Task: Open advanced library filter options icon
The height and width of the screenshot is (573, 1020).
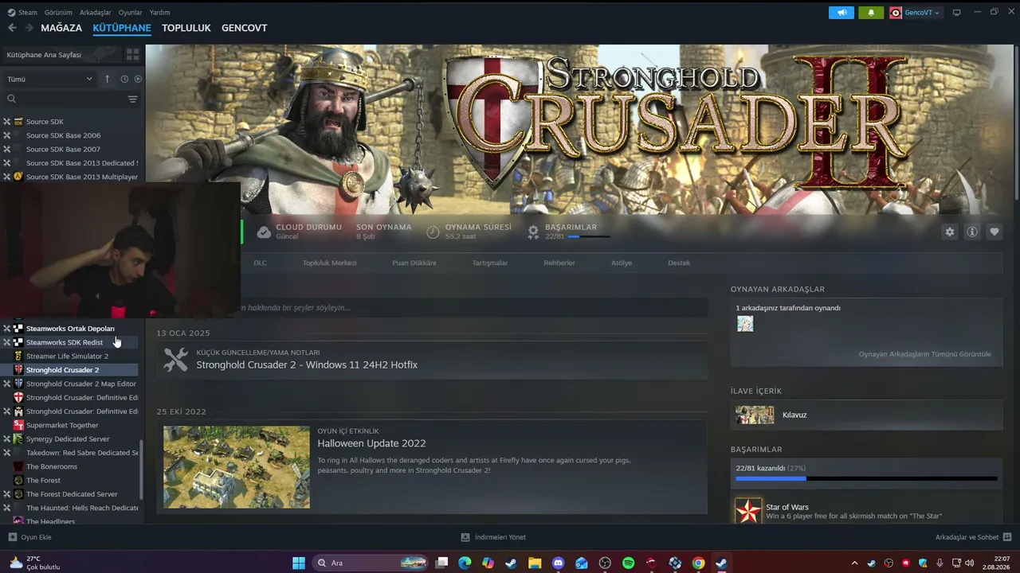Action: click(132, 99)
